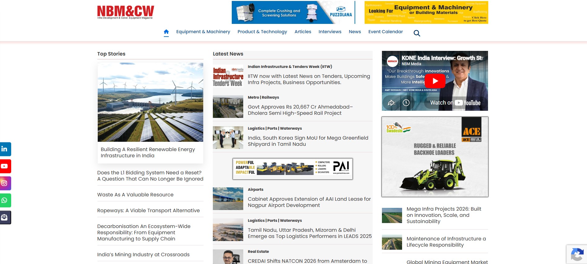Image resolution: width=587 pixels, height=264 pixels.
Task: Open the WhatsApp social icon
Action: pyautogui.click(x=5, y=200)
